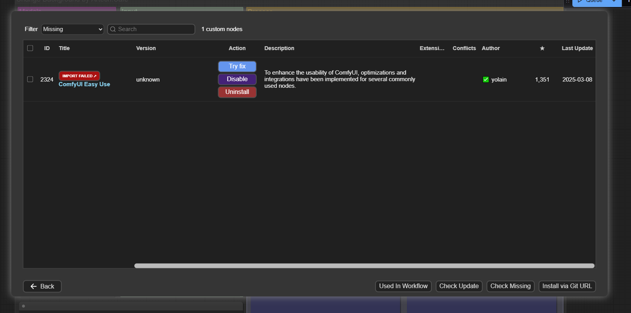This screenshot has height=313, width=631.
Task: Sort the table by Last Update header
Action: (x=577, y=48)
